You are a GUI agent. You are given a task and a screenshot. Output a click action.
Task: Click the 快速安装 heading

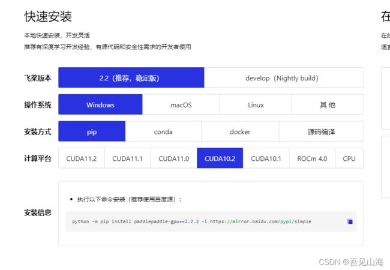pos(48,16)
